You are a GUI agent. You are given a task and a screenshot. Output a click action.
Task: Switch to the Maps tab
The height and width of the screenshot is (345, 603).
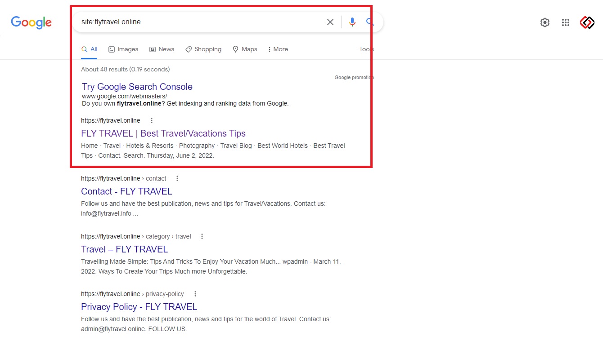click(245, 49)
